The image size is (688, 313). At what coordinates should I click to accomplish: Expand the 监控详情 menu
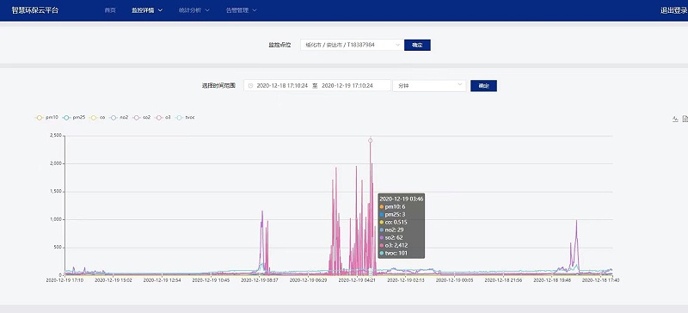click(147, 10)
